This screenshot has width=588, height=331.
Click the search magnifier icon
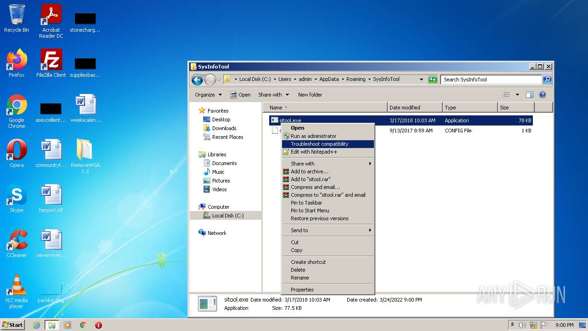[547, 80]
